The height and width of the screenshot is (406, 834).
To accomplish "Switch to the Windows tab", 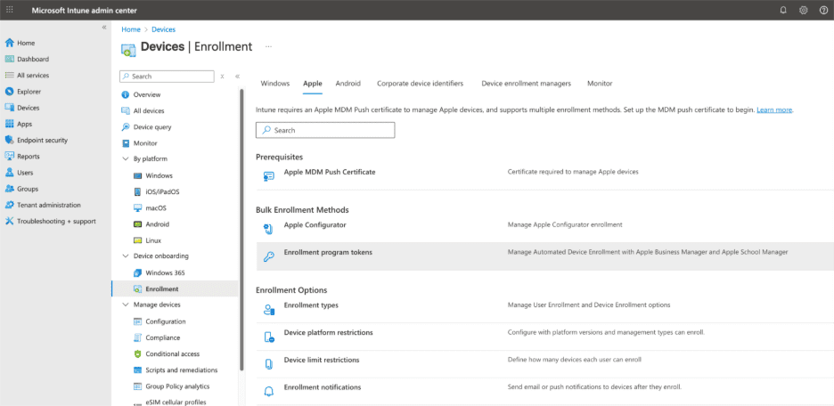I will (274, 84).
